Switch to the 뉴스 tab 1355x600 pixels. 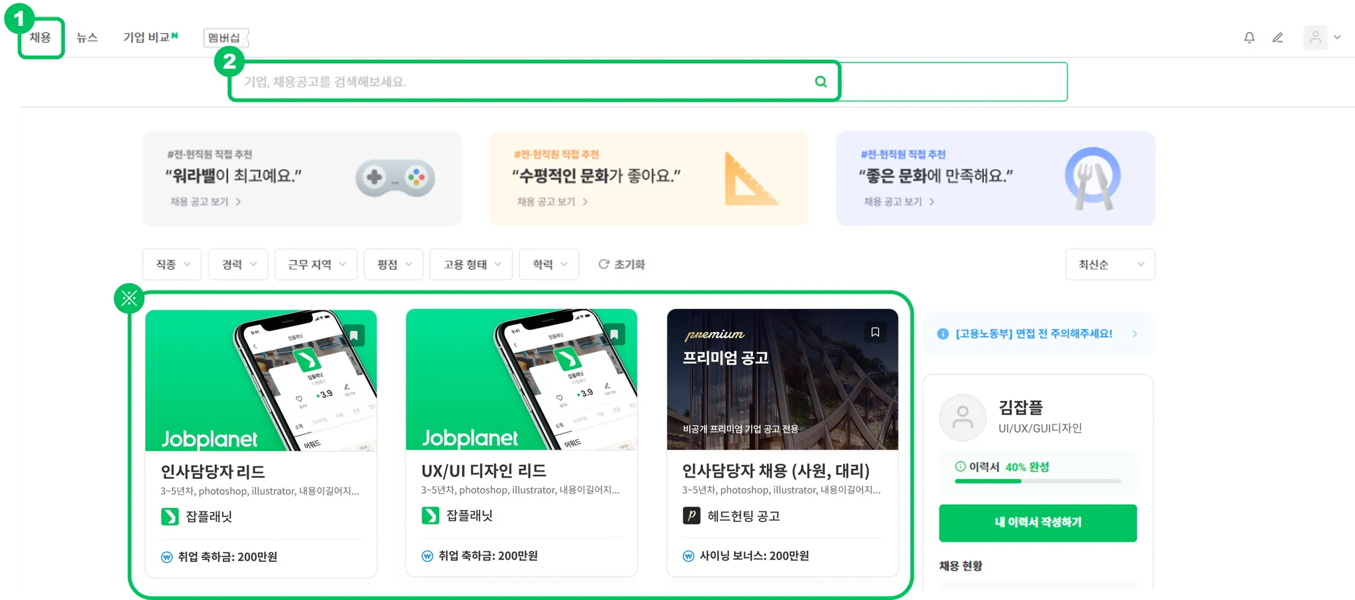point(87,38)
